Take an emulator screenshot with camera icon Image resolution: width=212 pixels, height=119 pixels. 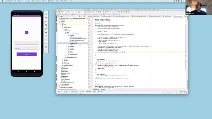coord(46,32)
